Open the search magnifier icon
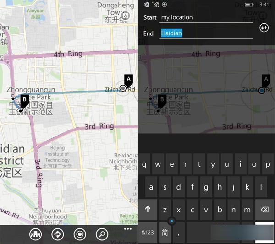The height and width of the screenshot is (244, 275). coord(102,234)
